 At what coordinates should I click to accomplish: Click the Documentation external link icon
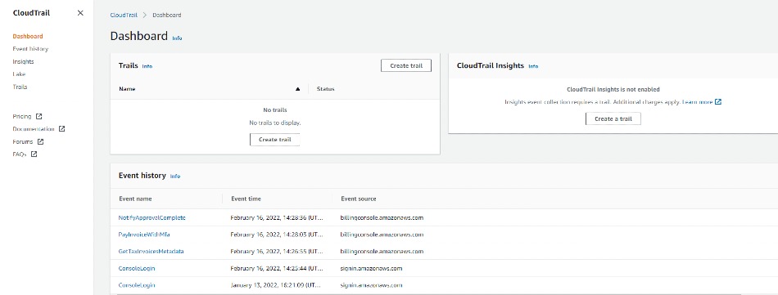point(61,128)
